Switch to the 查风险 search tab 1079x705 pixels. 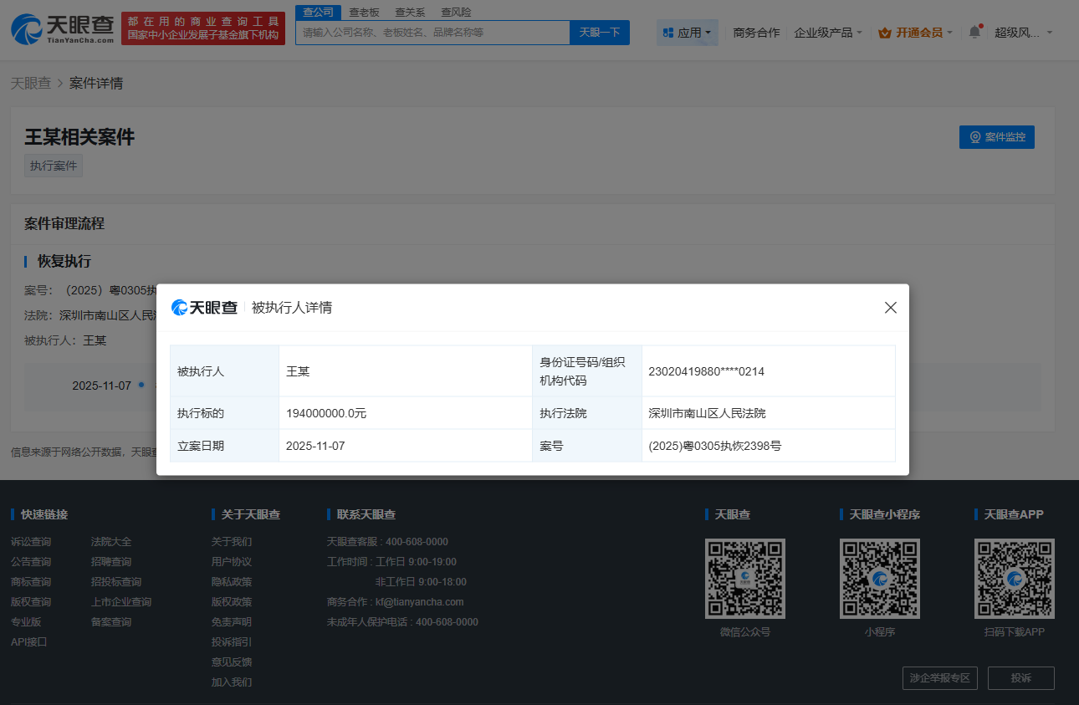tap(456, 12)
